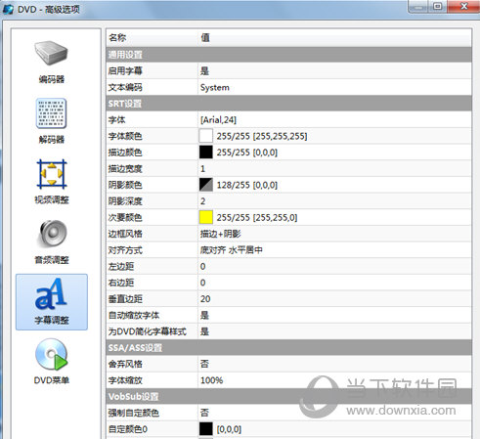480x439 pixels.
Task: Select the 对齐方式 row label
Action: click(x=125, y=250)
